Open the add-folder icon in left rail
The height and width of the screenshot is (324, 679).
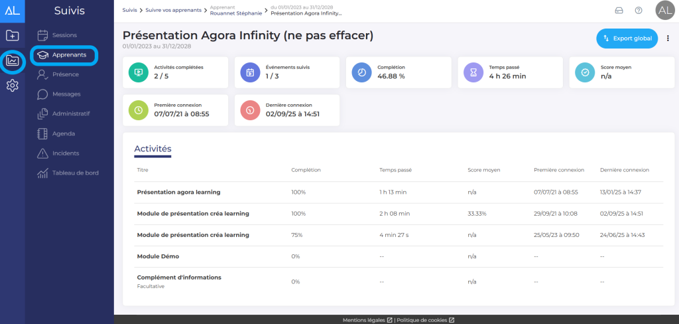tap(12, 36)
